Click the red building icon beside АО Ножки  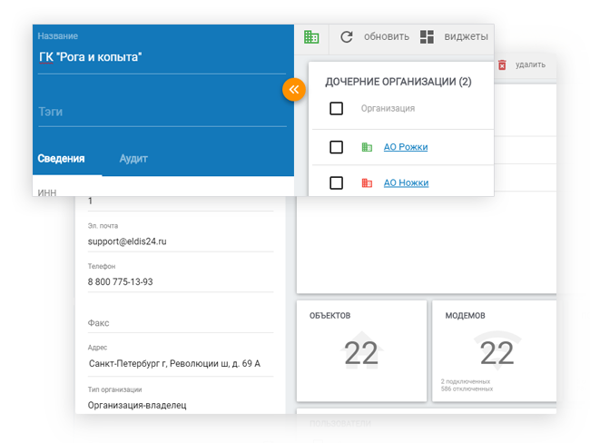[367, 183]
